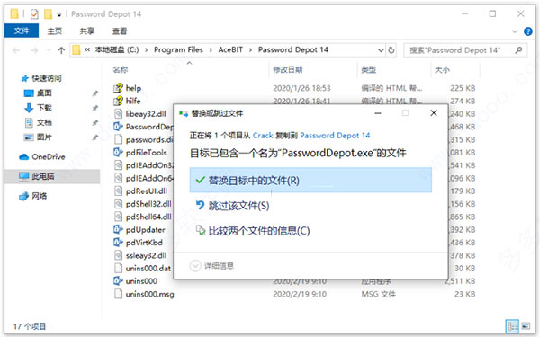The width and height of the screenshot is (540, 337).
Task: Open the 共享 ribbon tab
Action: 86,31
